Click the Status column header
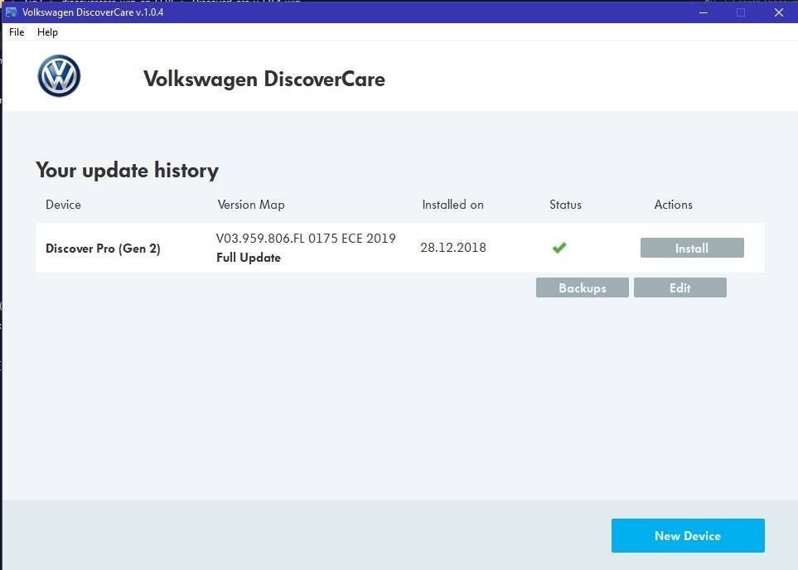798x570 pixels. coord(565,205)
